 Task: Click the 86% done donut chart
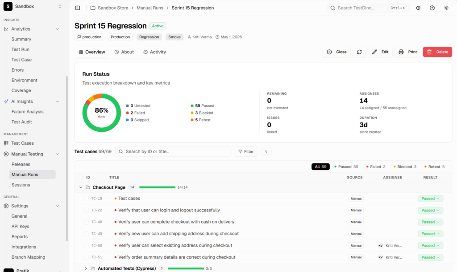pos(102,113)
